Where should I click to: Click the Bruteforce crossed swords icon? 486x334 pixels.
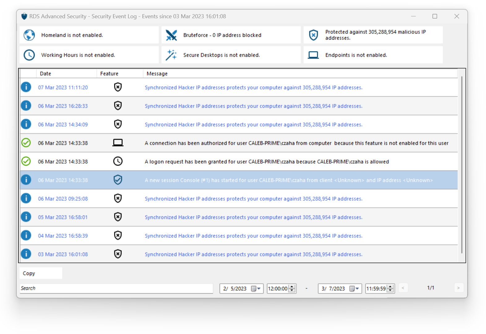pyautogui.click(x=171, y=35)
